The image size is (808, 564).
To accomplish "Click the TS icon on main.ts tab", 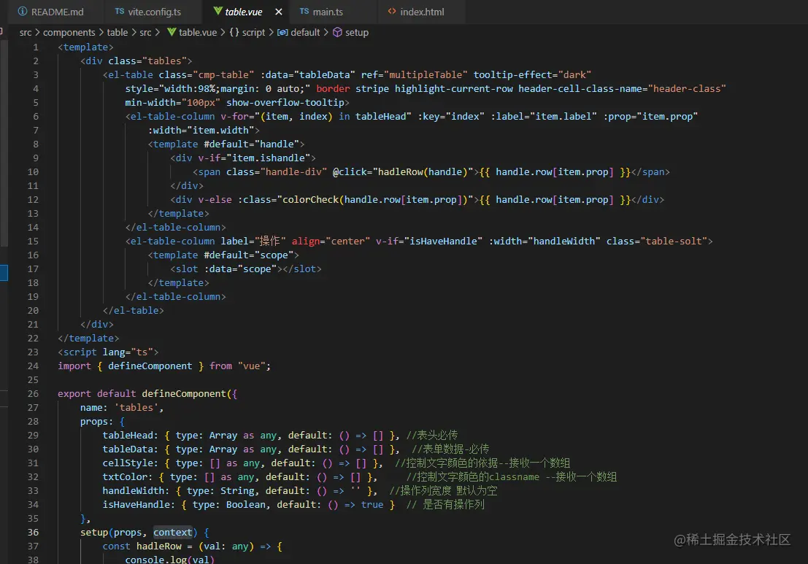I will (304, 11).
